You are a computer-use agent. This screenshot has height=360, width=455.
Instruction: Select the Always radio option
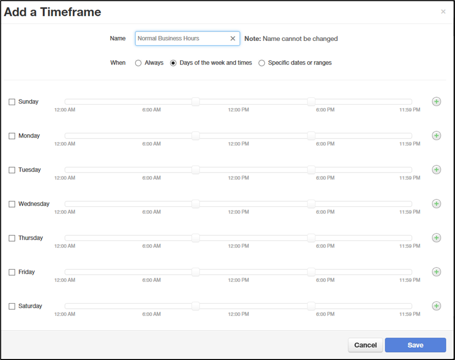[x=139, y=63]
